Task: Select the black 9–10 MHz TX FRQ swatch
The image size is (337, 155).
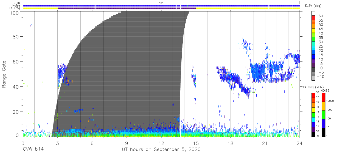Action: (313, 134)
